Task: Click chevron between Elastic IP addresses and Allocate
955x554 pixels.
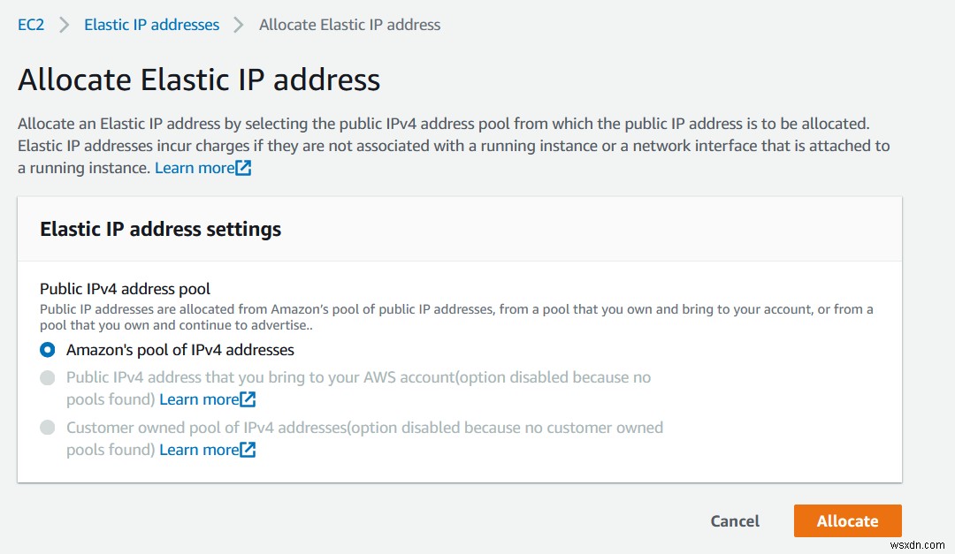Action: (237, 24)
